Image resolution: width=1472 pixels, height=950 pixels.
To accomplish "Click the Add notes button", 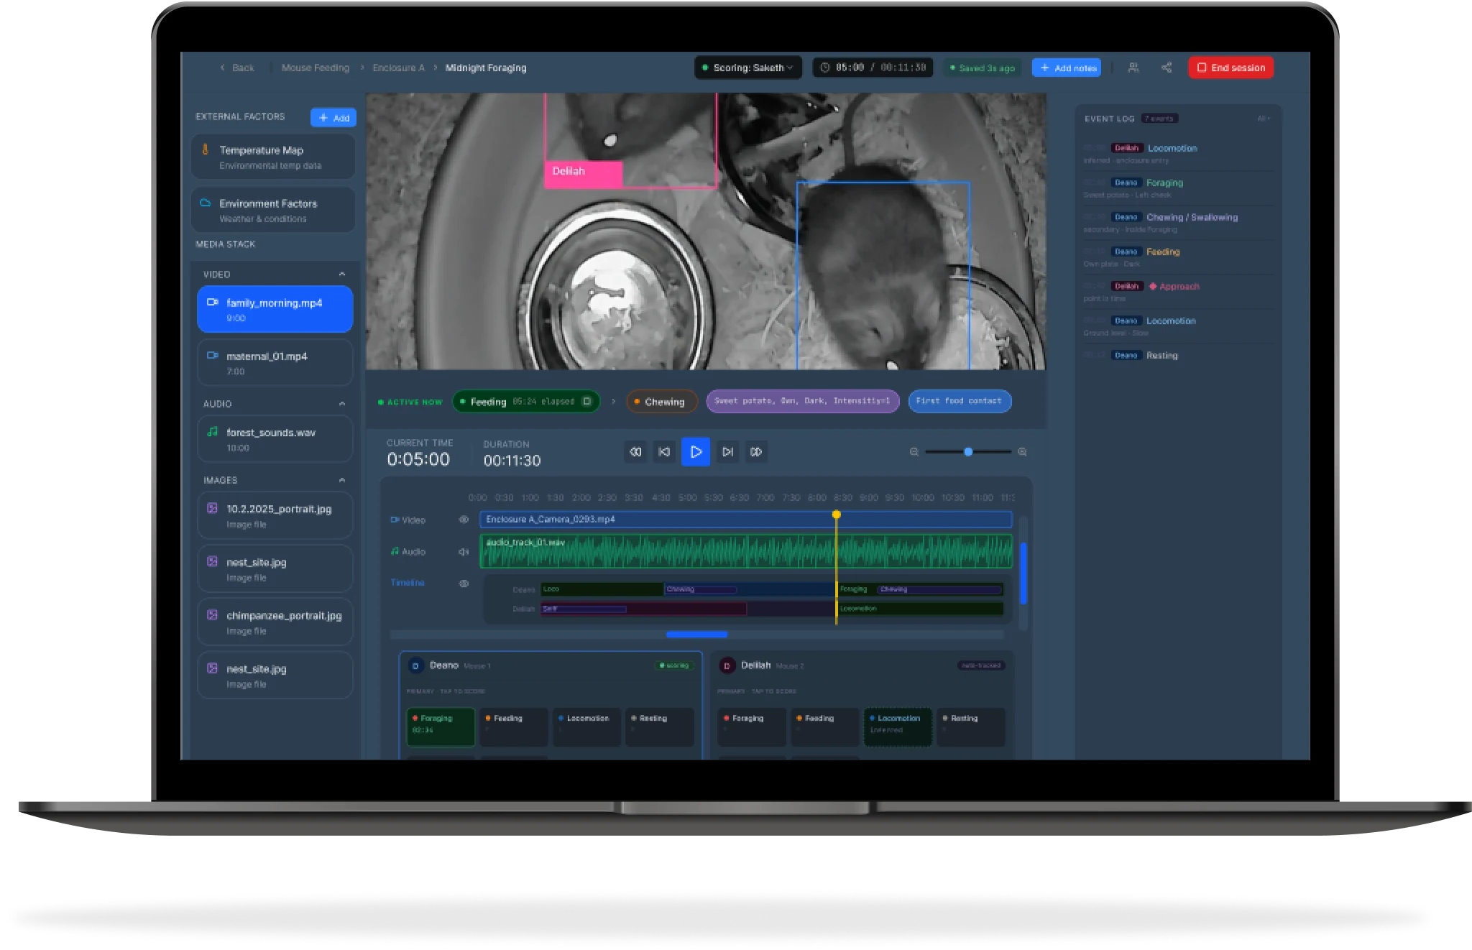I will point(1067,68).
